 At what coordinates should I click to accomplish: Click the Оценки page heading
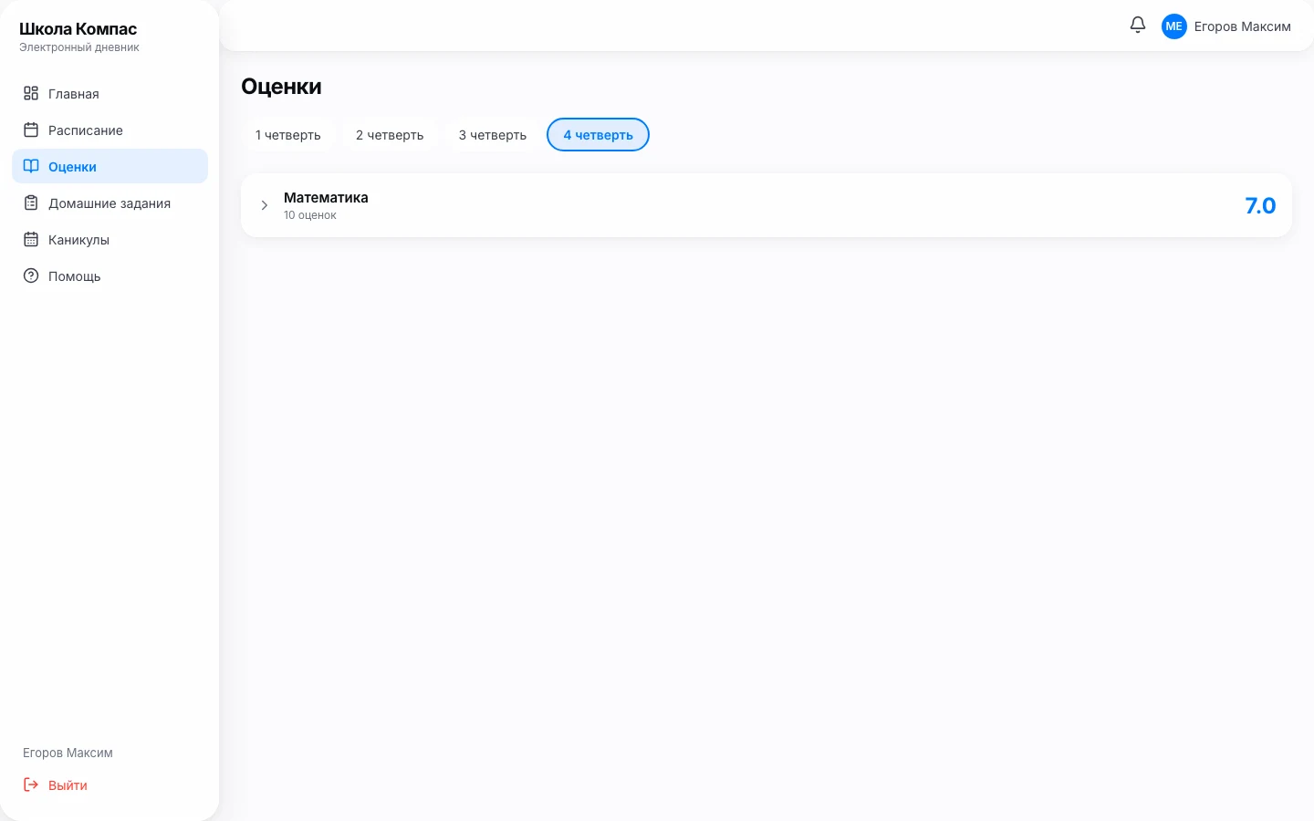[x=281, y=87]
